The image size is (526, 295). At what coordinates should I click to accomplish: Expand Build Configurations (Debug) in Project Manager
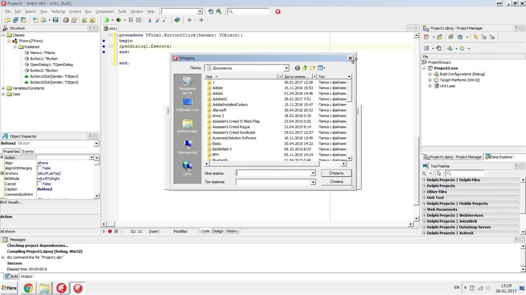[430, 74]
